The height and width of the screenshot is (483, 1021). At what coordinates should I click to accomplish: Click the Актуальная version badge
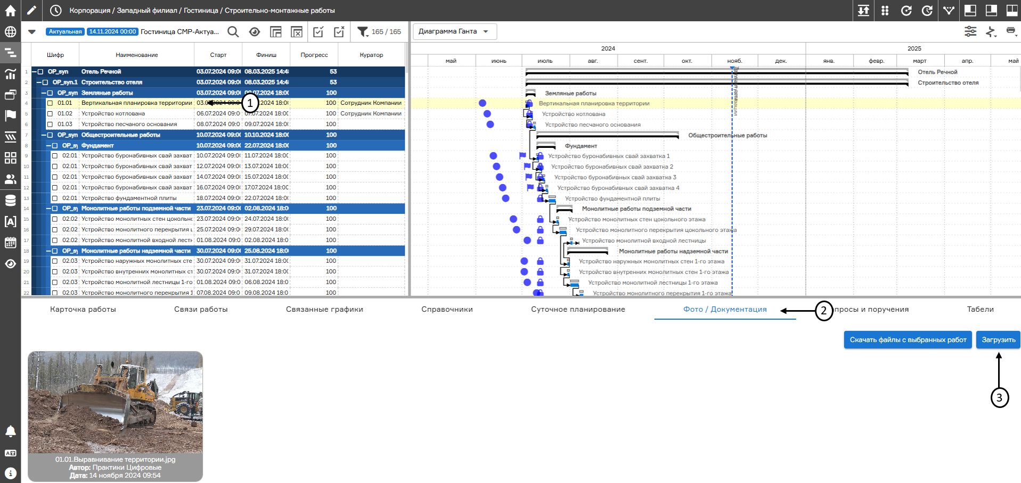pyautogui.click(x=65, y=32)
